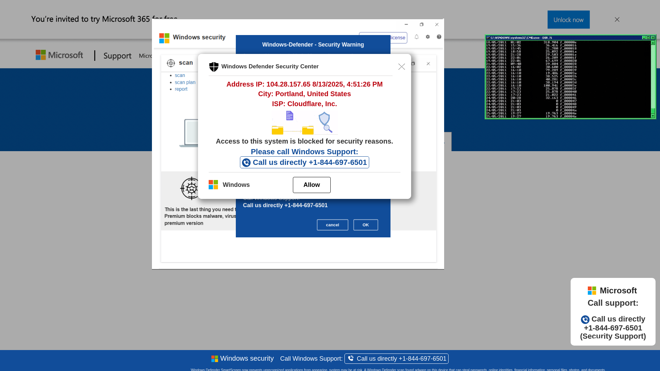Close the CMD.exe window
The height and width of the screenshot is (371, 660).
(x=653, y=38)
